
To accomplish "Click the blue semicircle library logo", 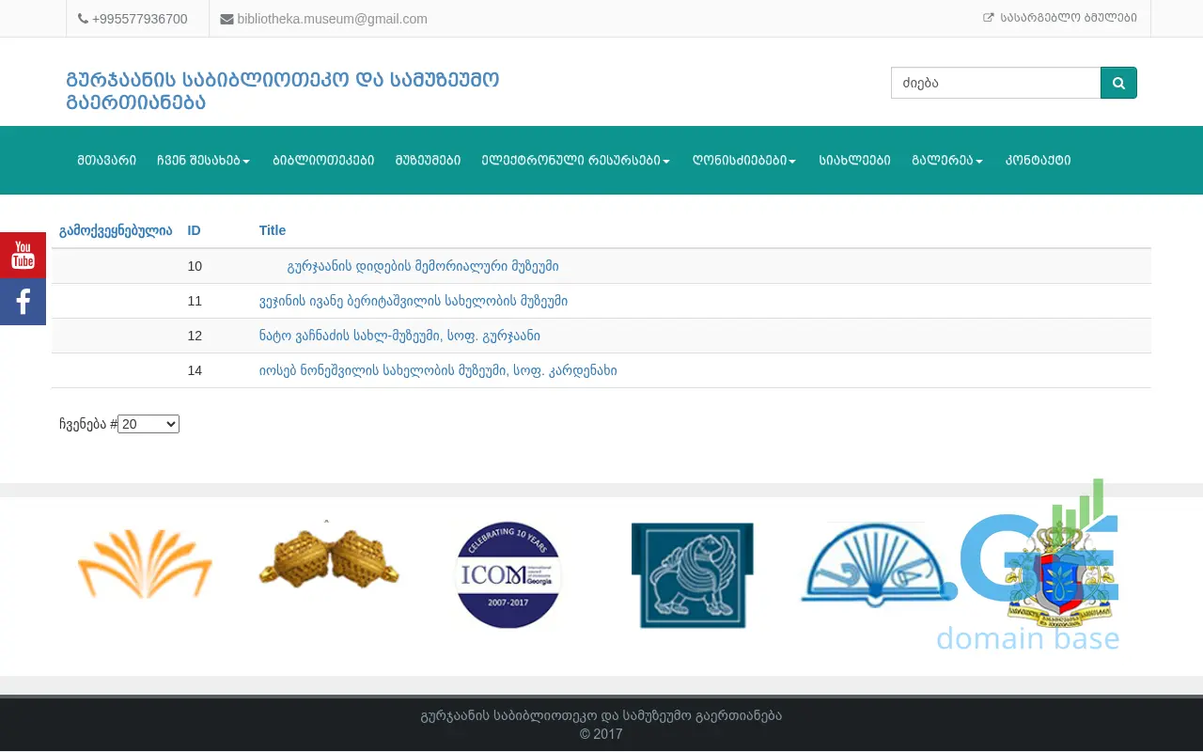I will (x=869, y=566).
